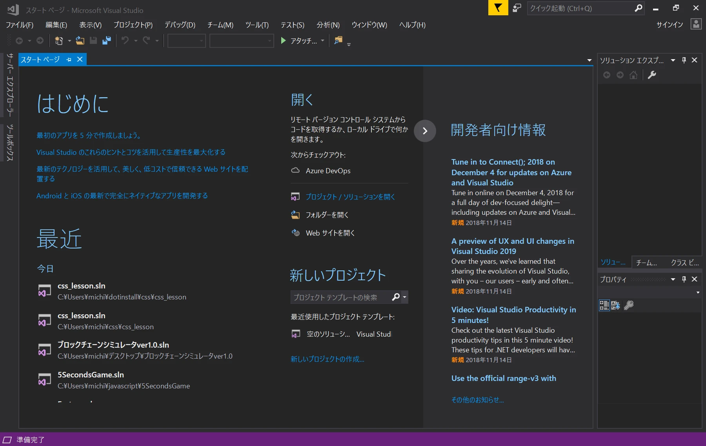Close the スタート ページ tab
This screenshot has width=706, height=446.
[80, 59]
